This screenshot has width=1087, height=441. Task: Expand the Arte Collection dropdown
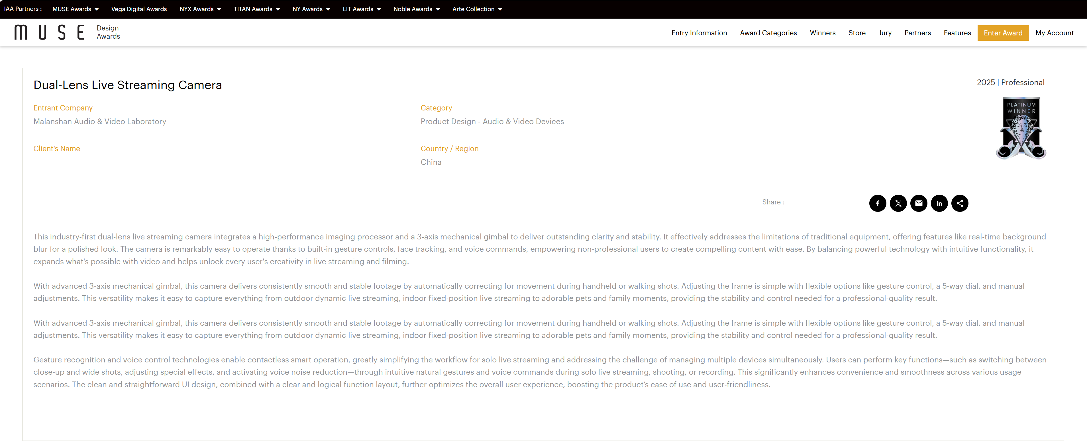pyautogui.click(x=477, y=9)
